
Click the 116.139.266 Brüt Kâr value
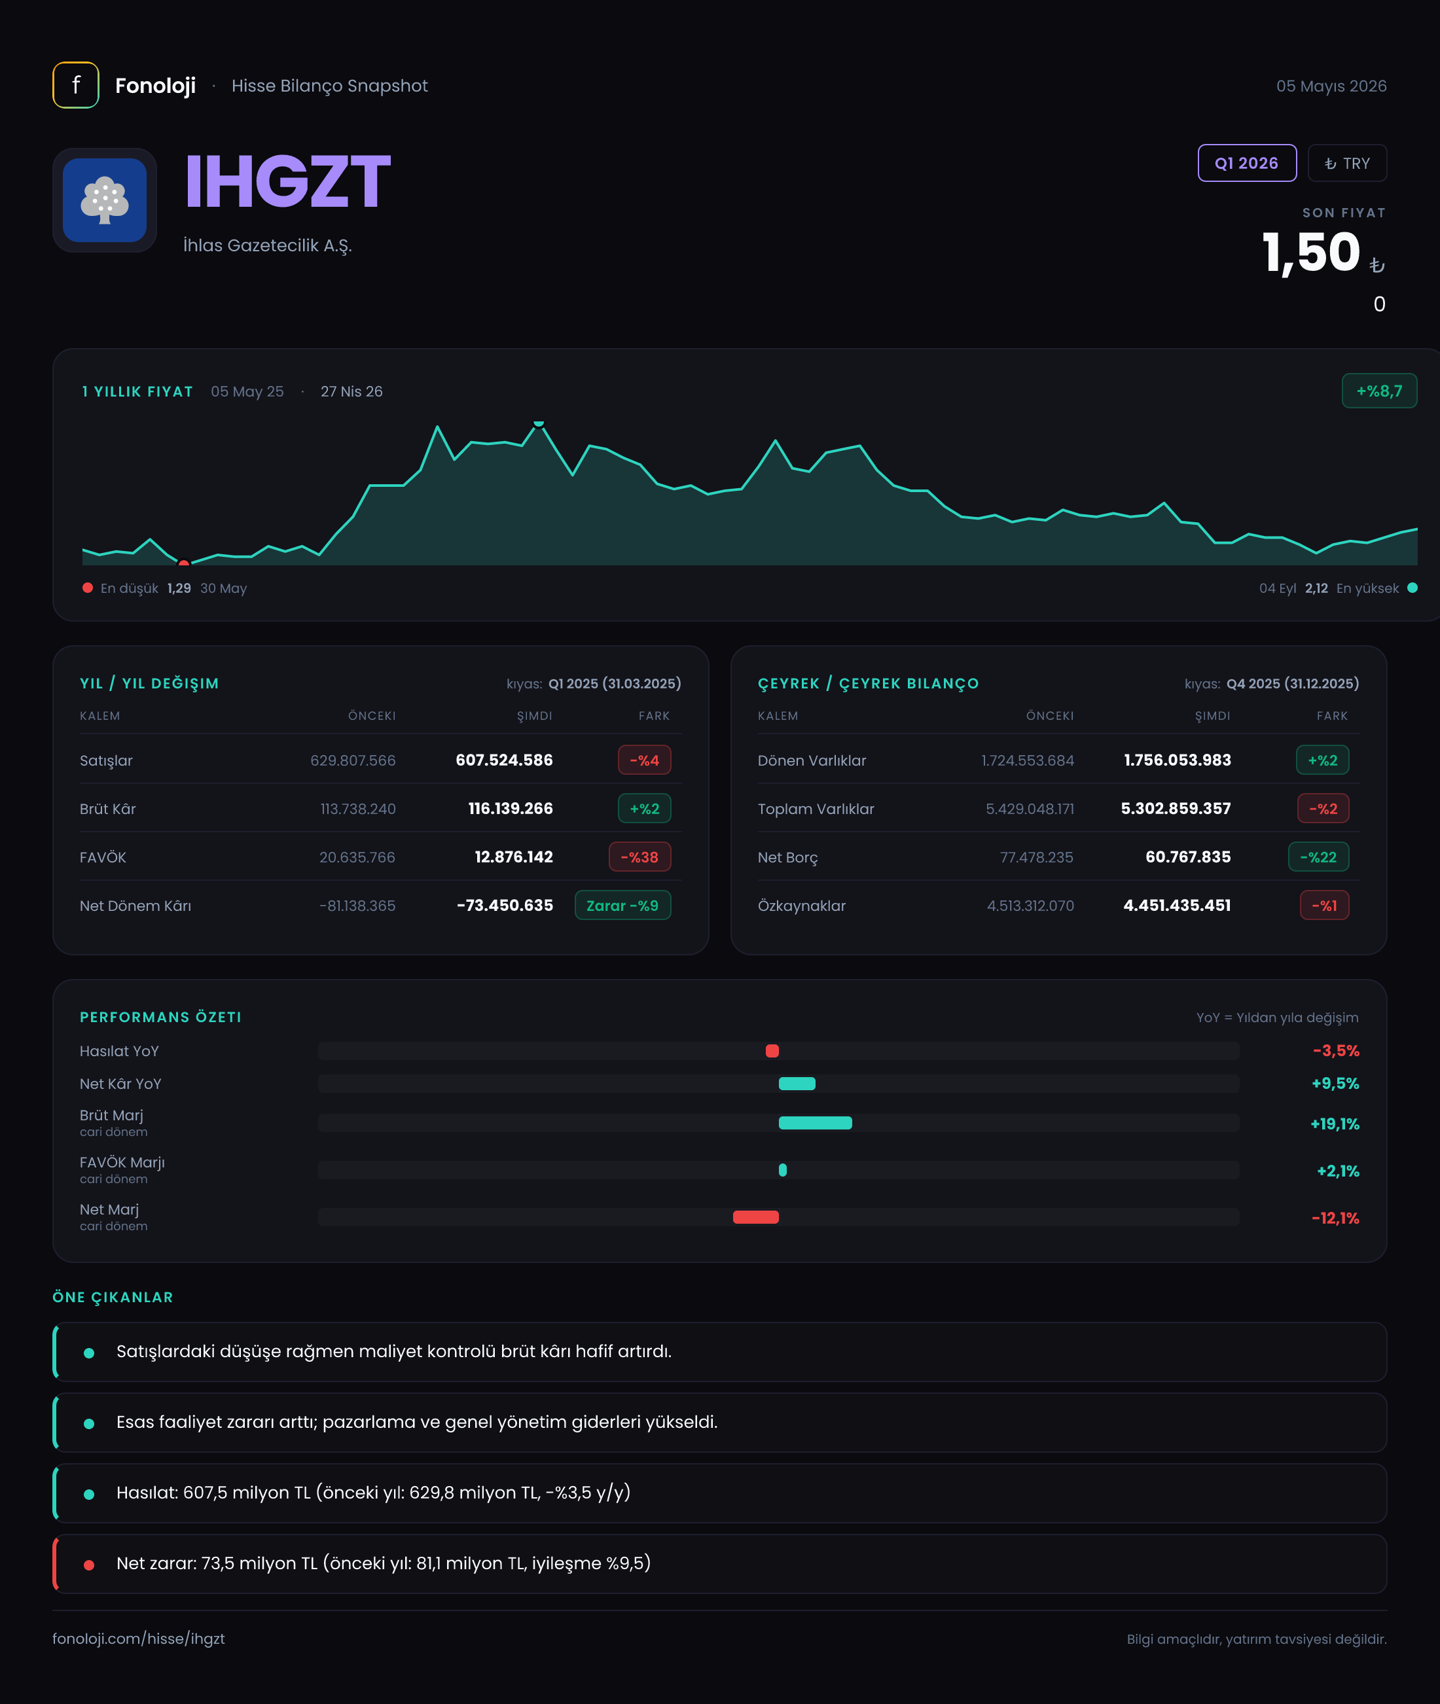[x=510, y=808]
